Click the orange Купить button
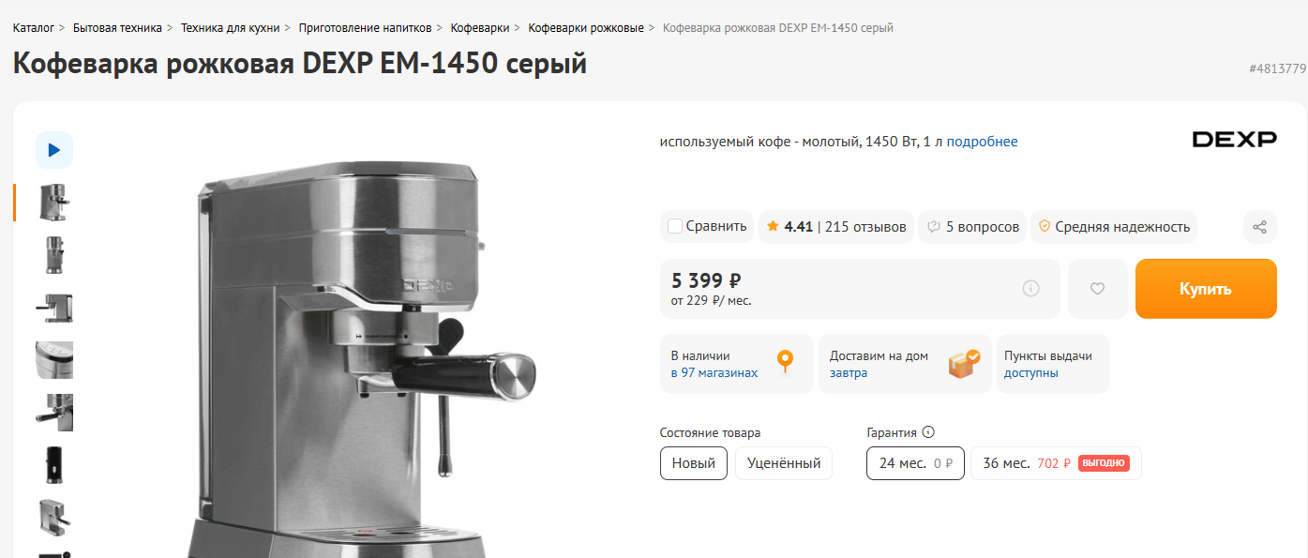Image resolution: width=1308 pixels, height=558 pixels. point(1206,289)
